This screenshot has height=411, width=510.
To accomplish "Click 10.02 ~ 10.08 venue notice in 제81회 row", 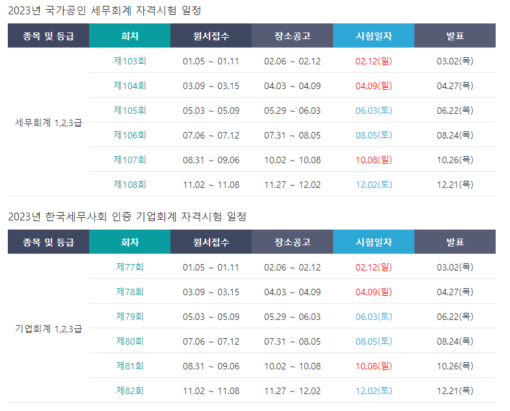I will [x=293, y=366].
